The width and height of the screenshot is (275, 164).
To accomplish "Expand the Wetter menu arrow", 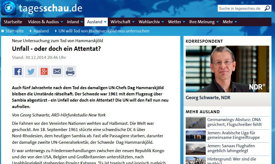I will 184,22.
